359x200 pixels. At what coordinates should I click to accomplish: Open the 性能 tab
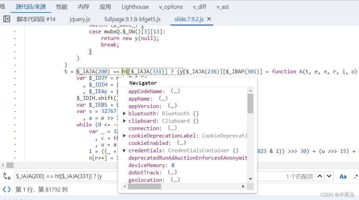pyautogui.click(x=62, y=7)
